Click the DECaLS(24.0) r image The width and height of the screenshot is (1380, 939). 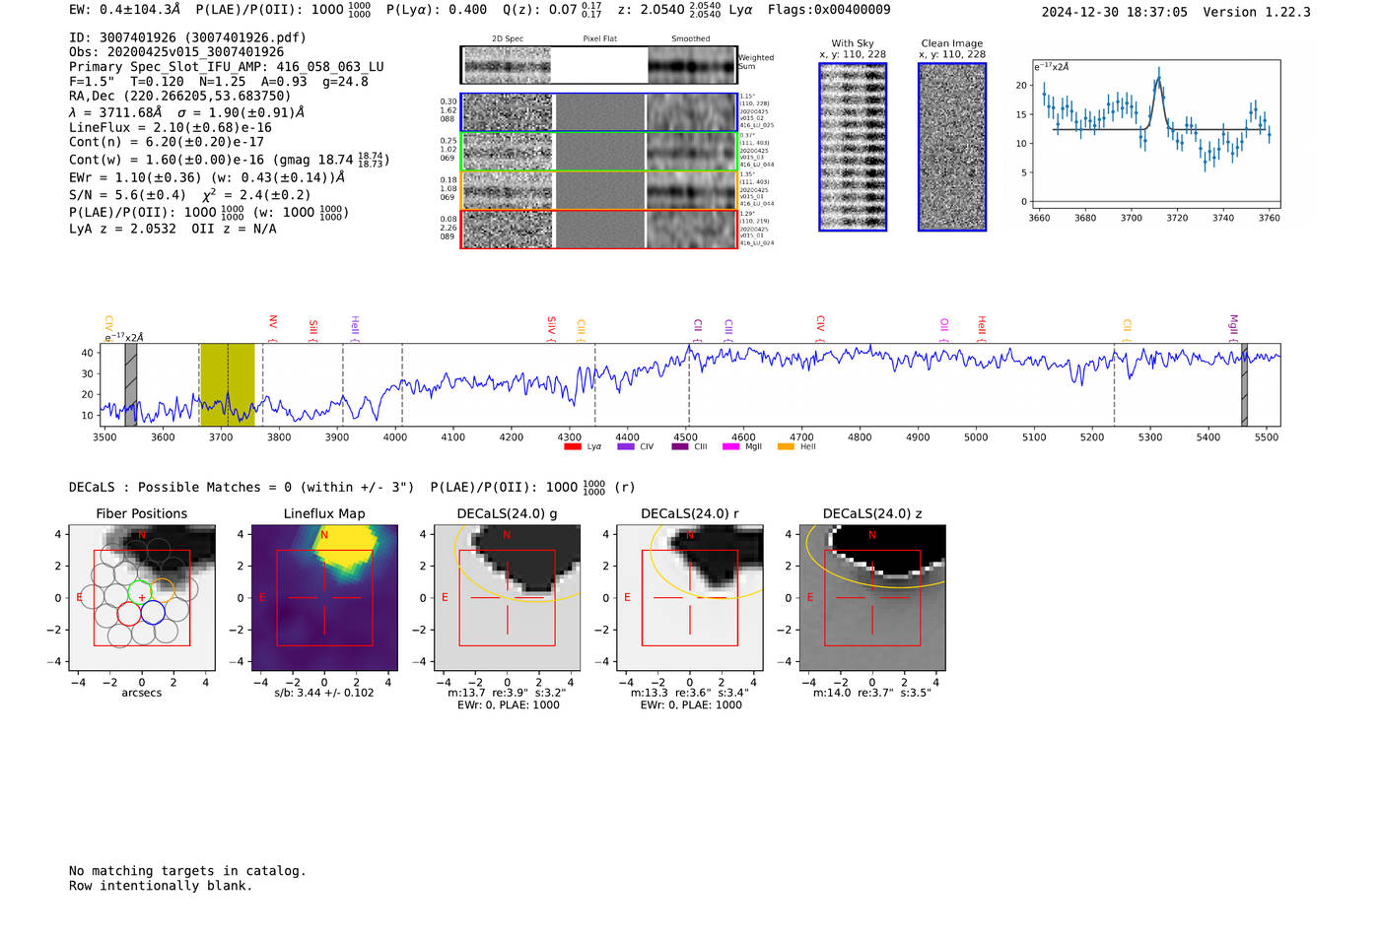(x=689, y=597)
